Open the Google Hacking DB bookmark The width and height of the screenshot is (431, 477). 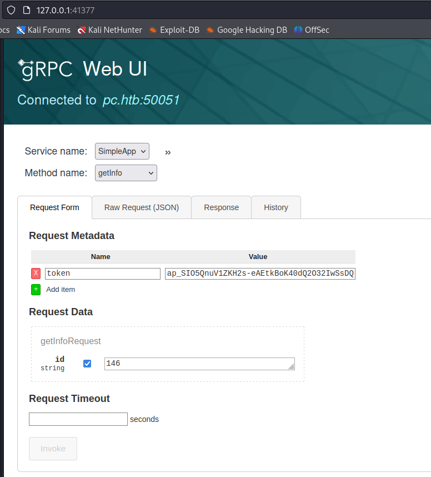[247, 30]
